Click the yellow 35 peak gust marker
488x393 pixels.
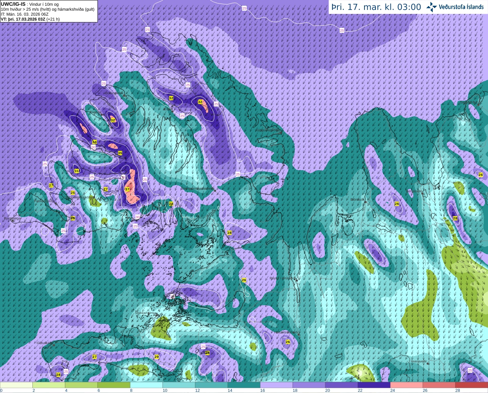click(x=120, y=153)
